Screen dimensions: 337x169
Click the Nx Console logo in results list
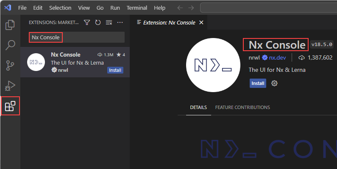point(36,62)
